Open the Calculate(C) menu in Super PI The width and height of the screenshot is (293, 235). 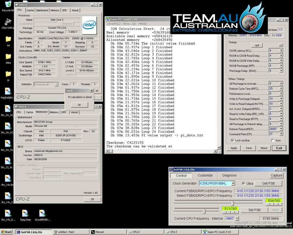point(113,24)
